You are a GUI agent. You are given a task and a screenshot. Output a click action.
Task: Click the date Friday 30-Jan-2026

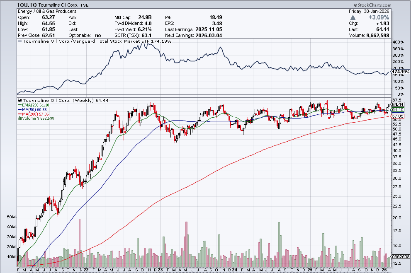[x=369, y=11]
